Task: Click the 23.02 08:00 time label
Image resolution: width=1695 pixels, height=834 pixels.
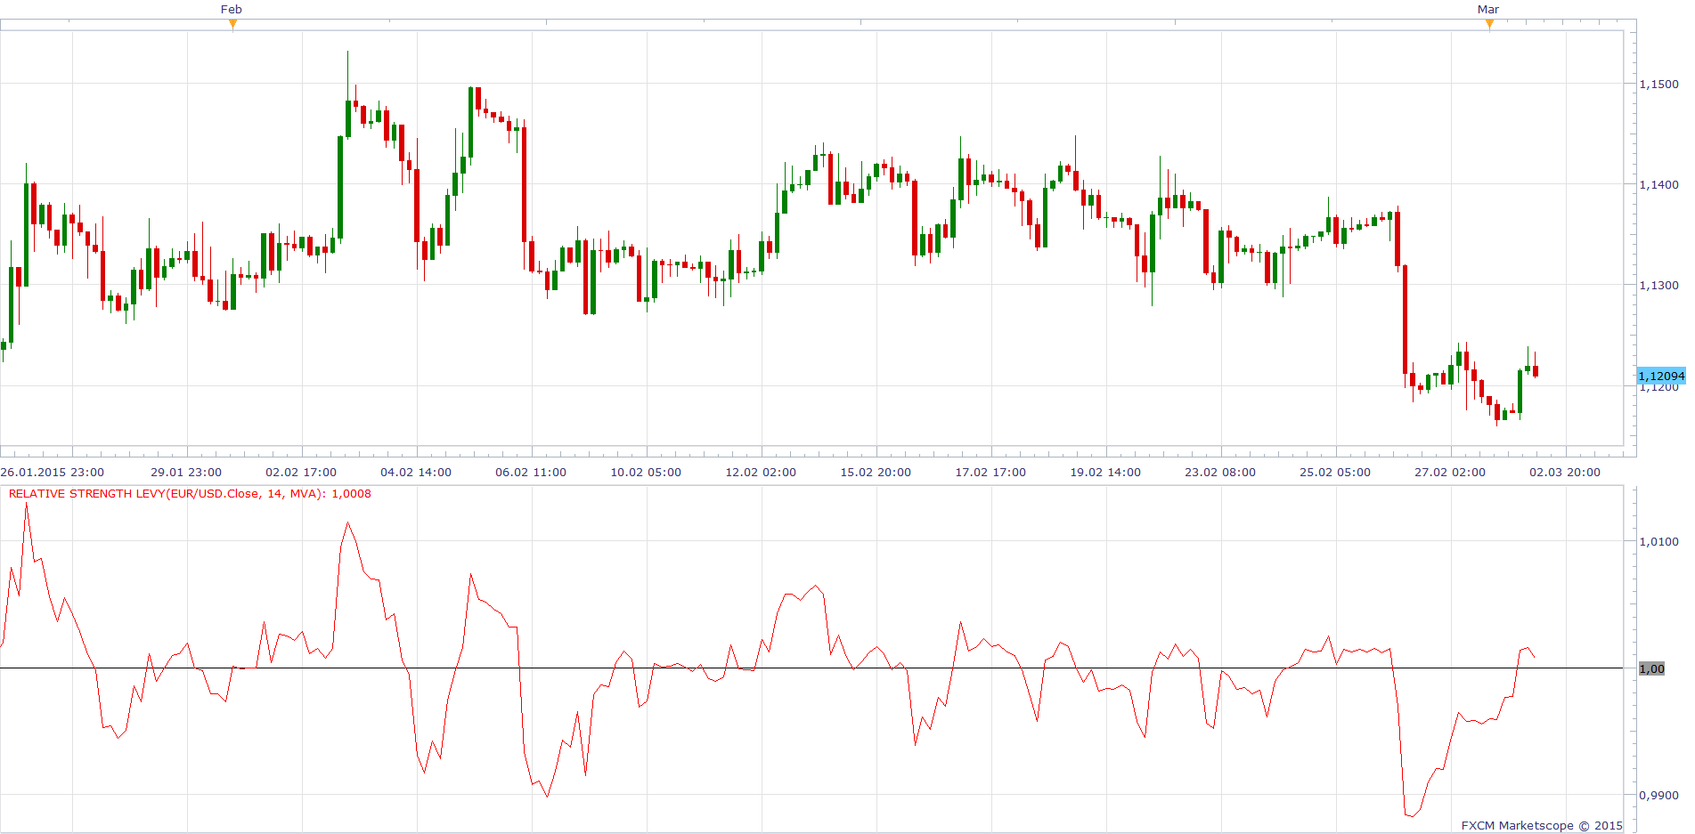Action: click(1220, 473)
